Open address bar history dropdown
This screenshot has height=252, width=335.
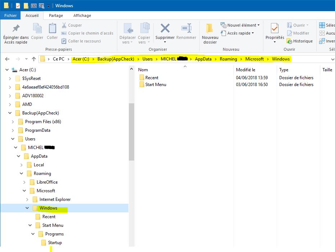[332, 59]
